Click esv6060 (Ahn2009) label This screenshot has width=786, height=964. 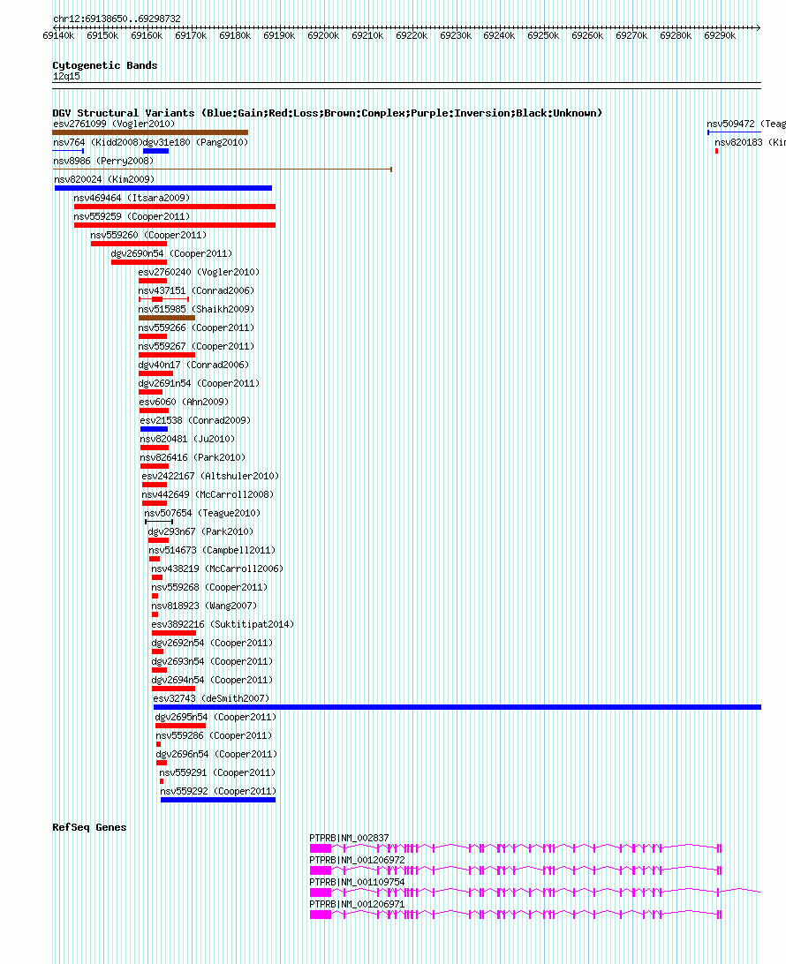(x=184, y=401)
